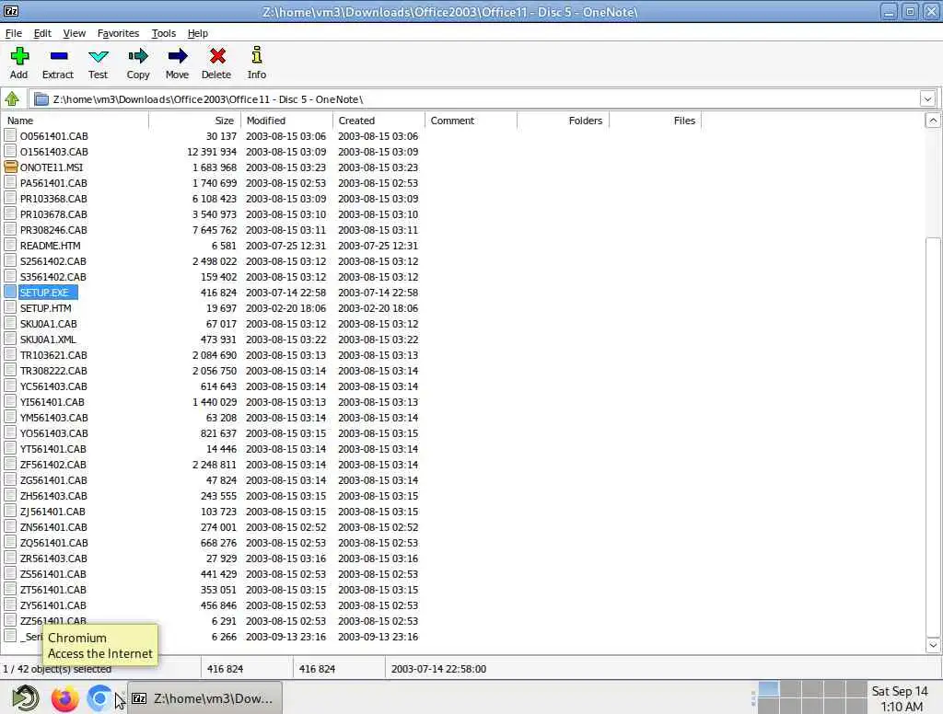Screen dimensions: 943x714
Task: Click the file icon of SKU0A1.XML
Action: [x=10, y=339]
